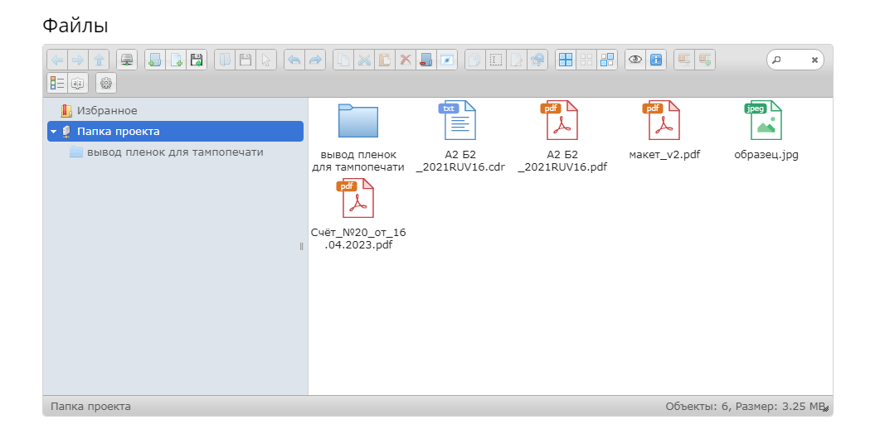Redo the last action
The width and height of the screenshot is (880, 434).
coord(315,60)
